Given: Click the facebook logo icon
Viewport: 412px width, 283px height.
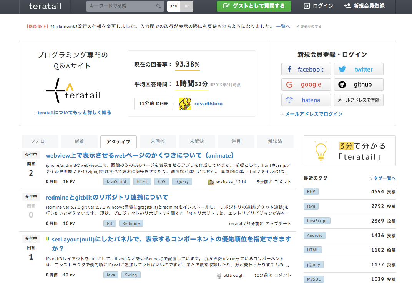Looking at the screenshot, I should point(289,69).
